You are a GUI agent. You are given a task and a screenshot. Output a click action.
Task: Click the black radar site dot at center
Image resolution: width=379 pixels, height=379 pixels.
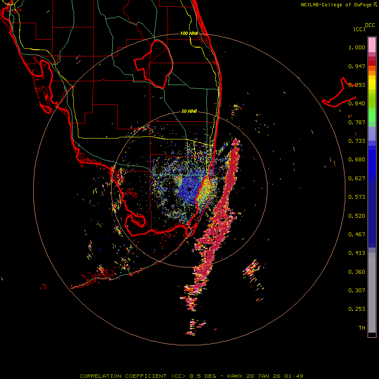click(x=189, y=189)
